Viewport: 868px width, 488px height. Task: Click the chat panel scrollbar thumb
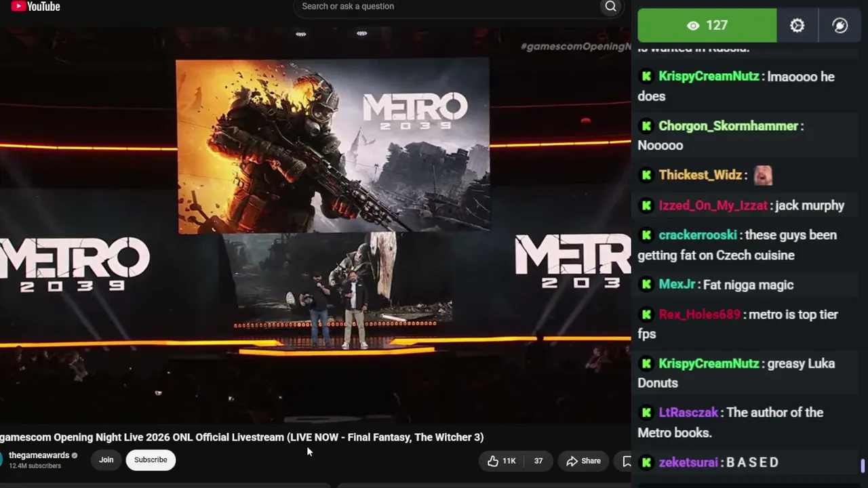[863, 466]
